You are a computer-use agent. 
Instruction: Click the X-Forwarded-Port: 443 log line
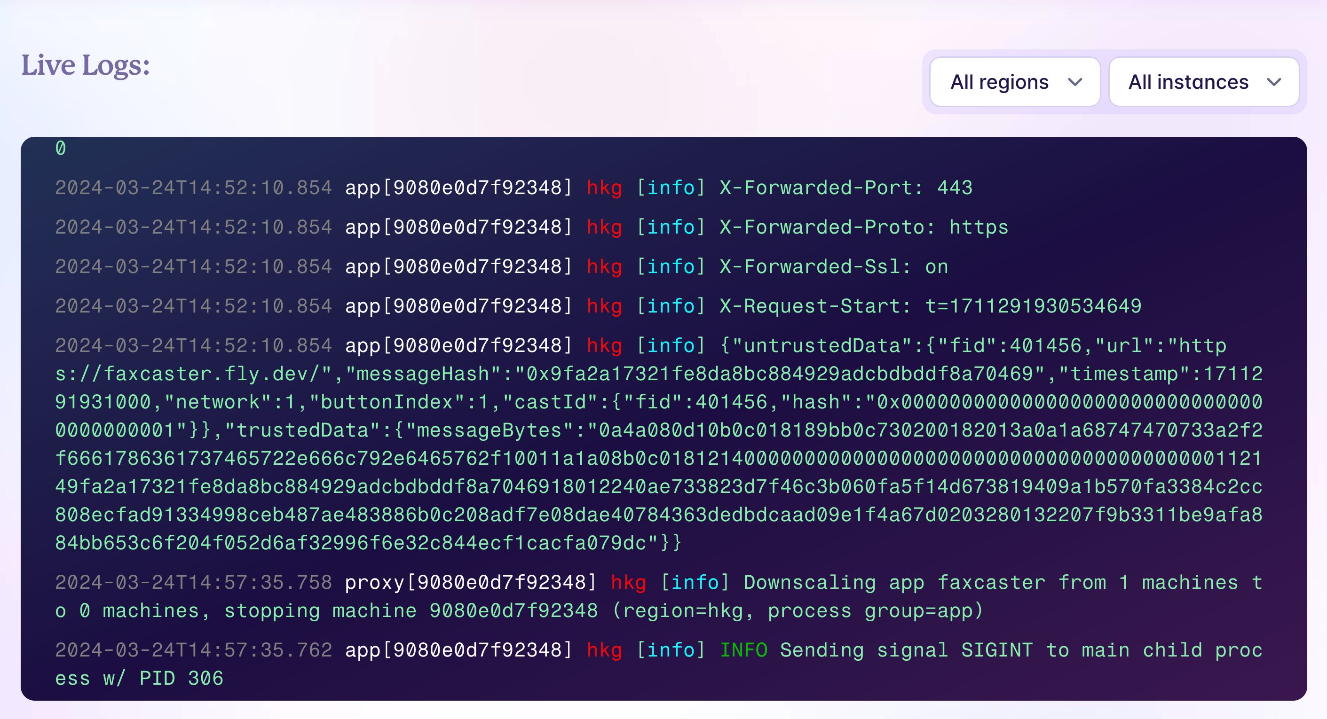(513, 188)
